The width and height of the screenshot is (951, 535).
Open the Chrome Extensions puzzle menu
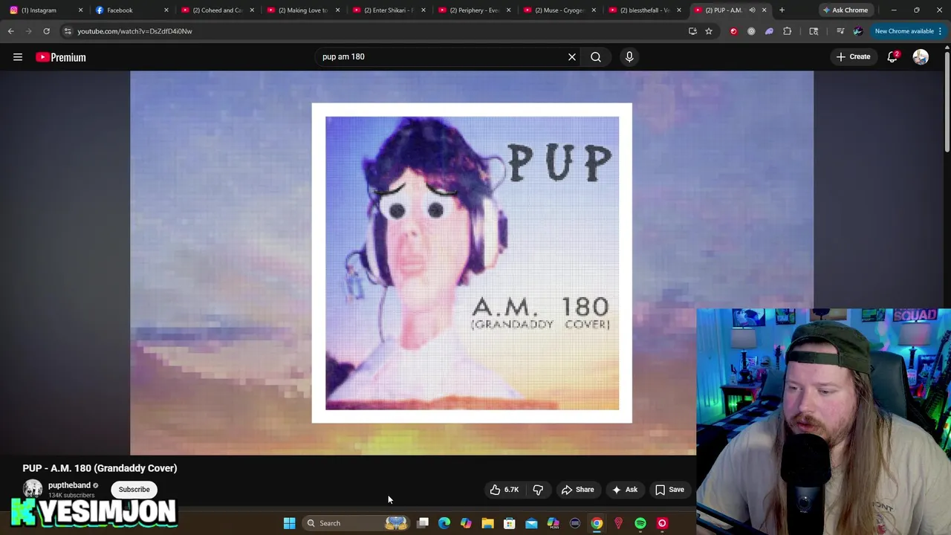(x=787, y=31)
